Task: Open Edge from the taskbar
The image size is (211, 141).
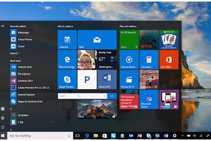Action: pyautogui.click(x=87, y=136)
